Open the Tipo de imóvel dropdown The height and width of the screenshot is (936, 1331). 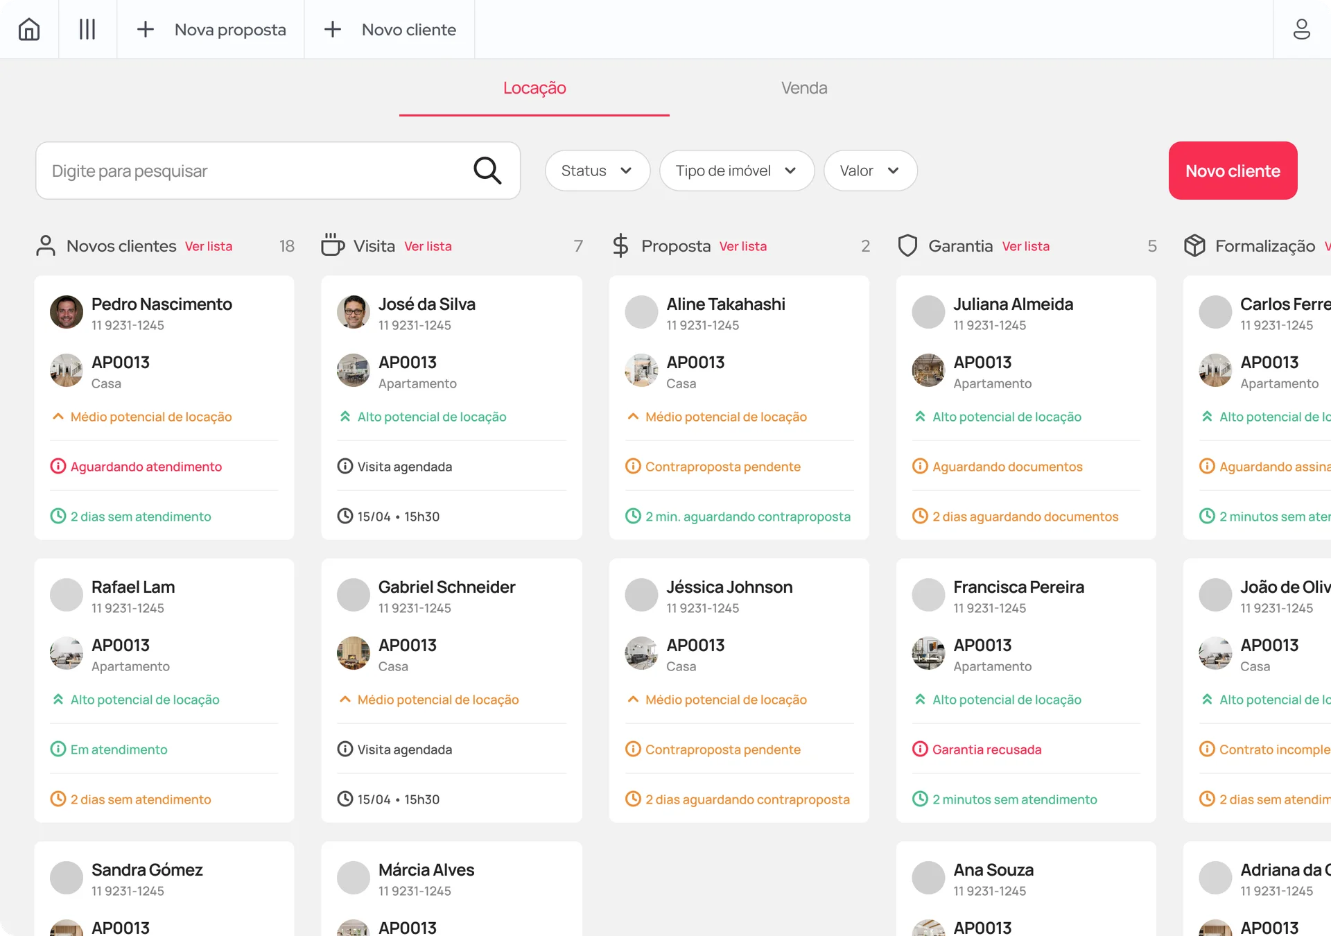736,171
